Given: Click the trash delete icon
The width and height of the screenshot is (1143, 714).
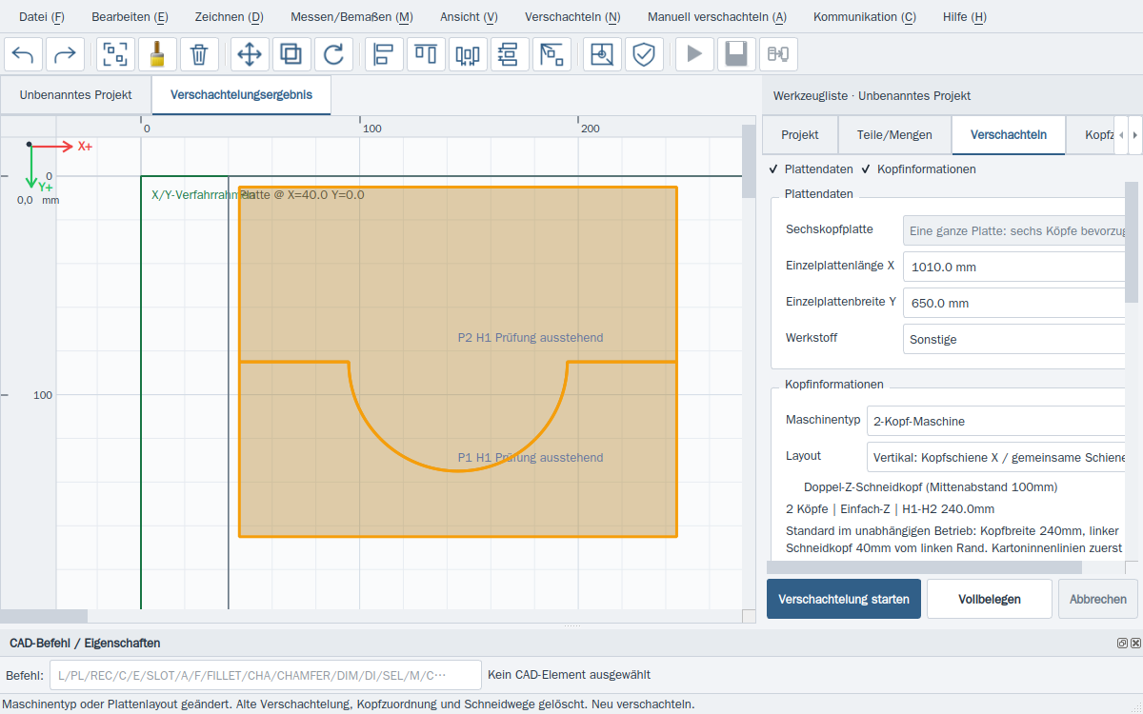Looking at the screenshot, I should tap(199, 54).
